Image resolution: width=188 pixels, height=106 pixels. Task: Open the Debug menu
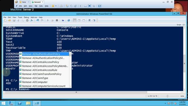click(26, 17)
